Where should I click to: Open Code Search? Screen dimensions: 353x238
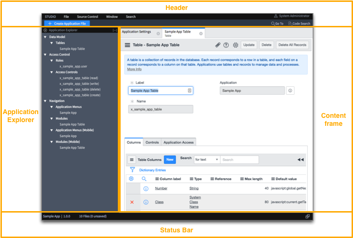(x=299, y=24)
